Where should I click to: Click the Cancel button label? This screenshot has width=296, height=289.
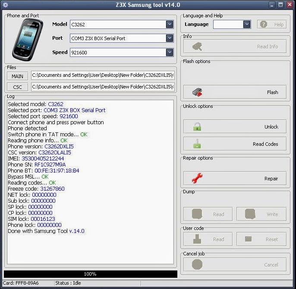point(271,265)
